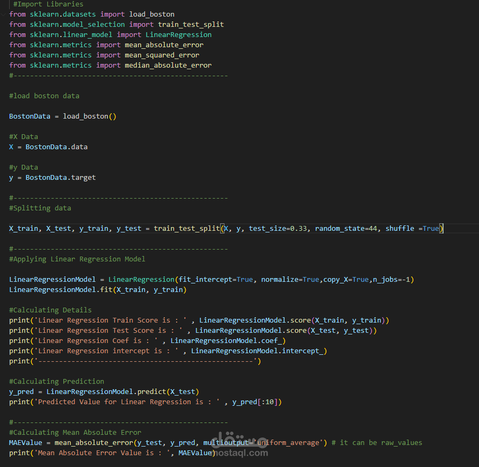The width and height of the screenshot is (479, 467).
Task: Click the highlighted closing bracket after True
Action: [441, 229]
